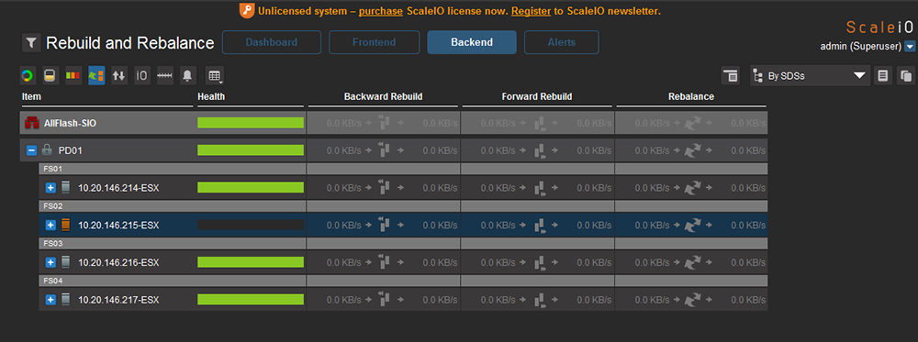Switch to the capacity utilization view icon

coord(50,75)
